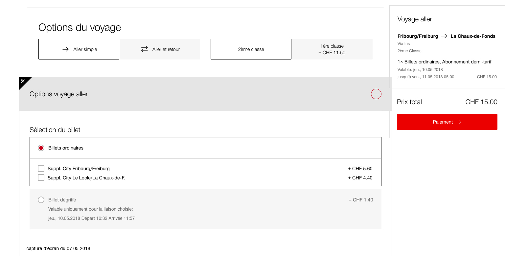Tick Suppl. City Le Locle/La Chaux-de-F. checkbox
This screenshot has height=256, width=528.
pyautogui.click(x=41, y=178)
